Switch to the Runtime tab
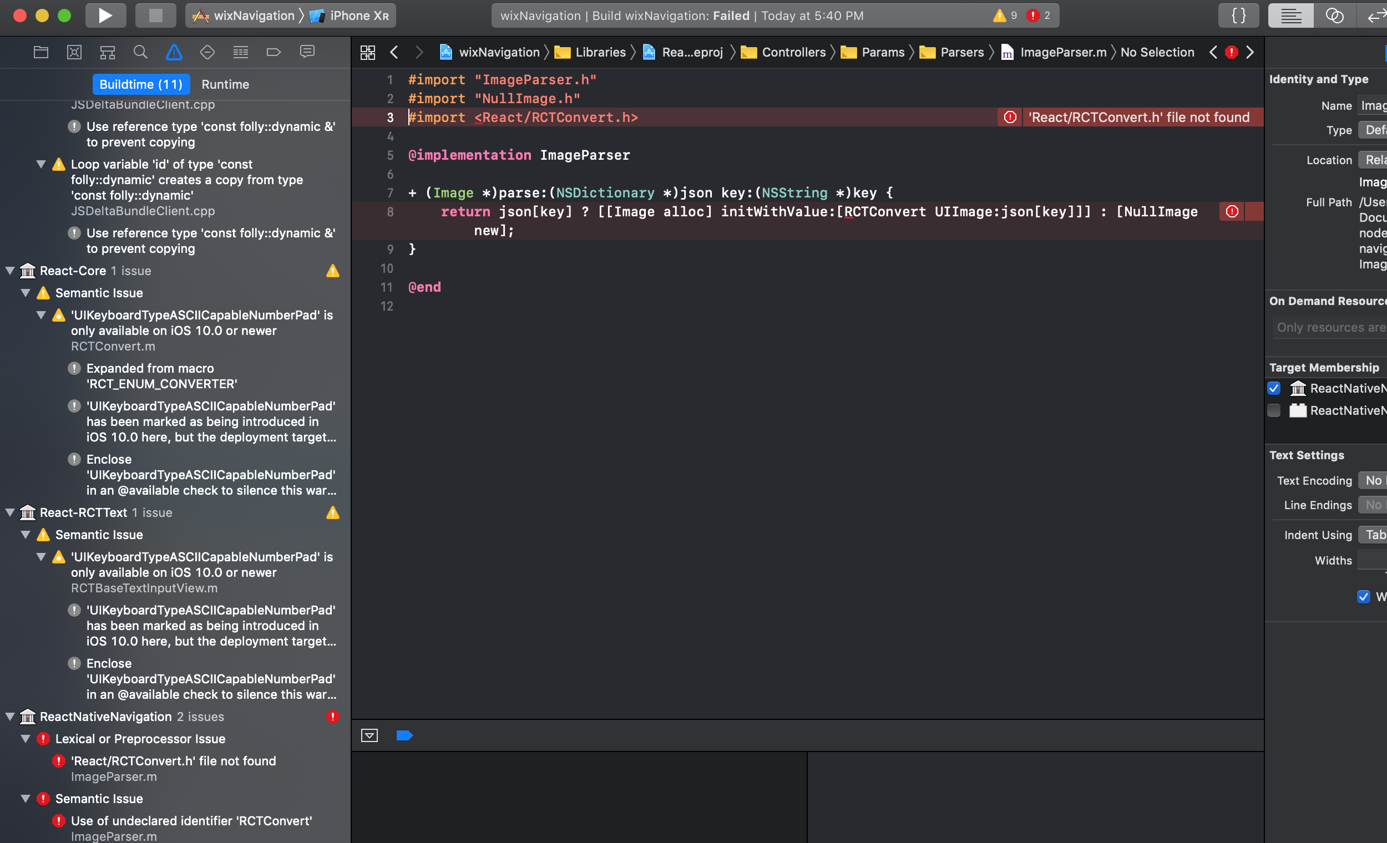Image resolution: width=1387 pixels, height=843 pixels. pyautogui.click(x=225, y=84)
